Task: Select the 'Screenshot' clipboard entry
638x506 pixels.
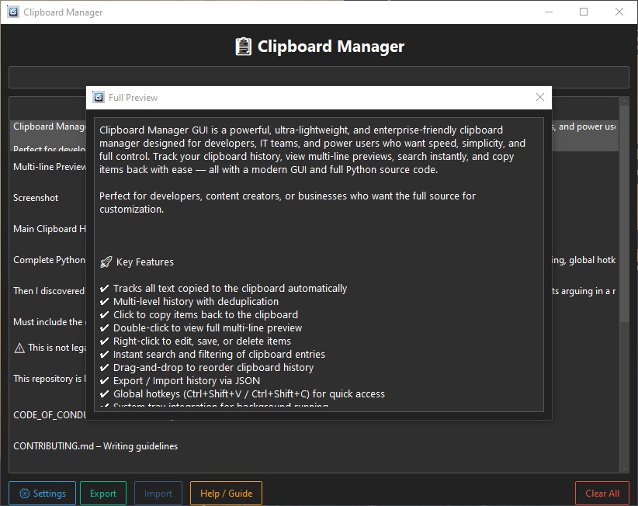Action: 36,198
